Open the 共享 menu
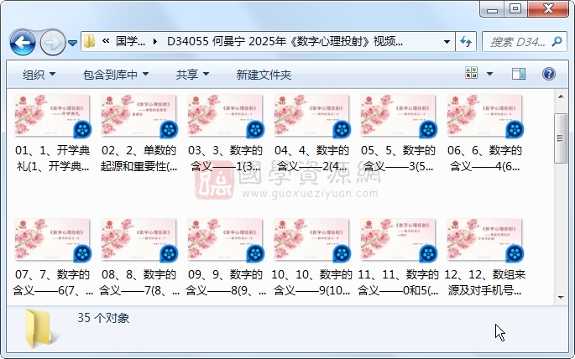The image size is (575, 359). point(192,75)
